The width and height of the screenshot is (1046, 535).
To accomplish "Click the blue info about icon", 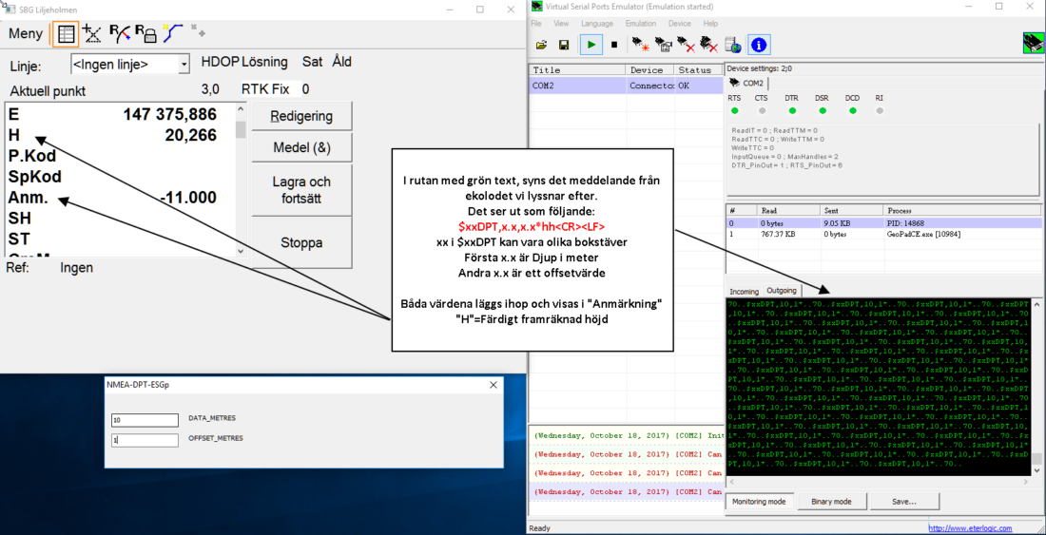I will tap(759, 45).
